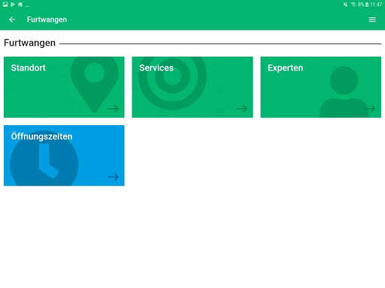Click the arrow on the Experten tile
Image resolution: width=385 pixels, height=288 pixels.
point(370,109)
